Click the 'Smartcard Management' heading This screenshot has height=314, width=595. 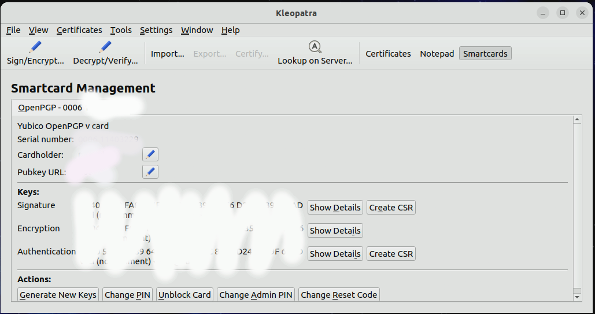coord(83,88)
